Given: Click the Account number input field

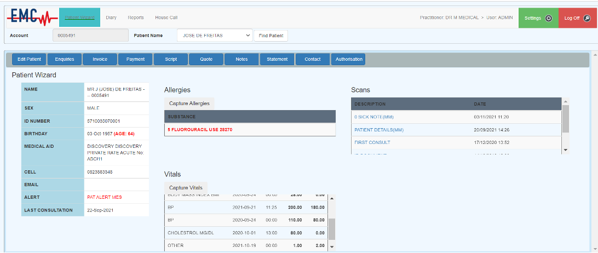Looking at the screenshot, I should (x=90, y=36).
